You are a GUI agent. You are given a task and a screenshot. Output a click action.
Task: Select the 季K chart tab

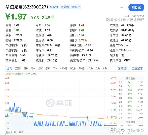click(48, 68)
